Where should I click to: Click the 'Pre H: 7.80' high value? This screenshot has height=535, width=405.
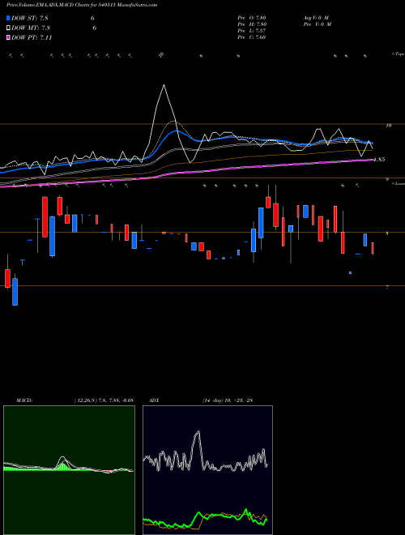click(x=252, y=24)
